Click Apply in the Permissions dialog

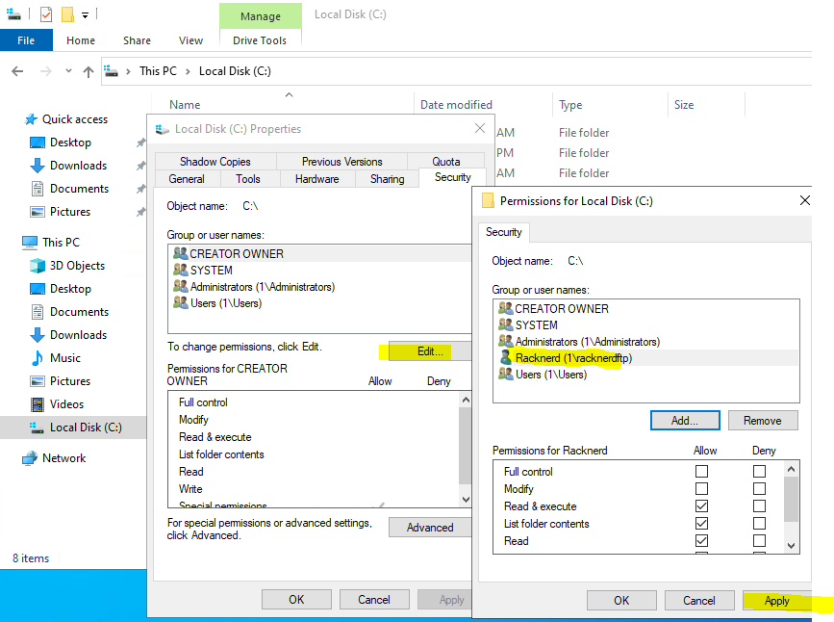[777, 601]
